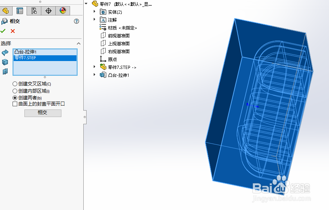This screenshot has width=329, height=210.
Task: Select 创建内部区域(i) radio option
Action: pos(15,90)
